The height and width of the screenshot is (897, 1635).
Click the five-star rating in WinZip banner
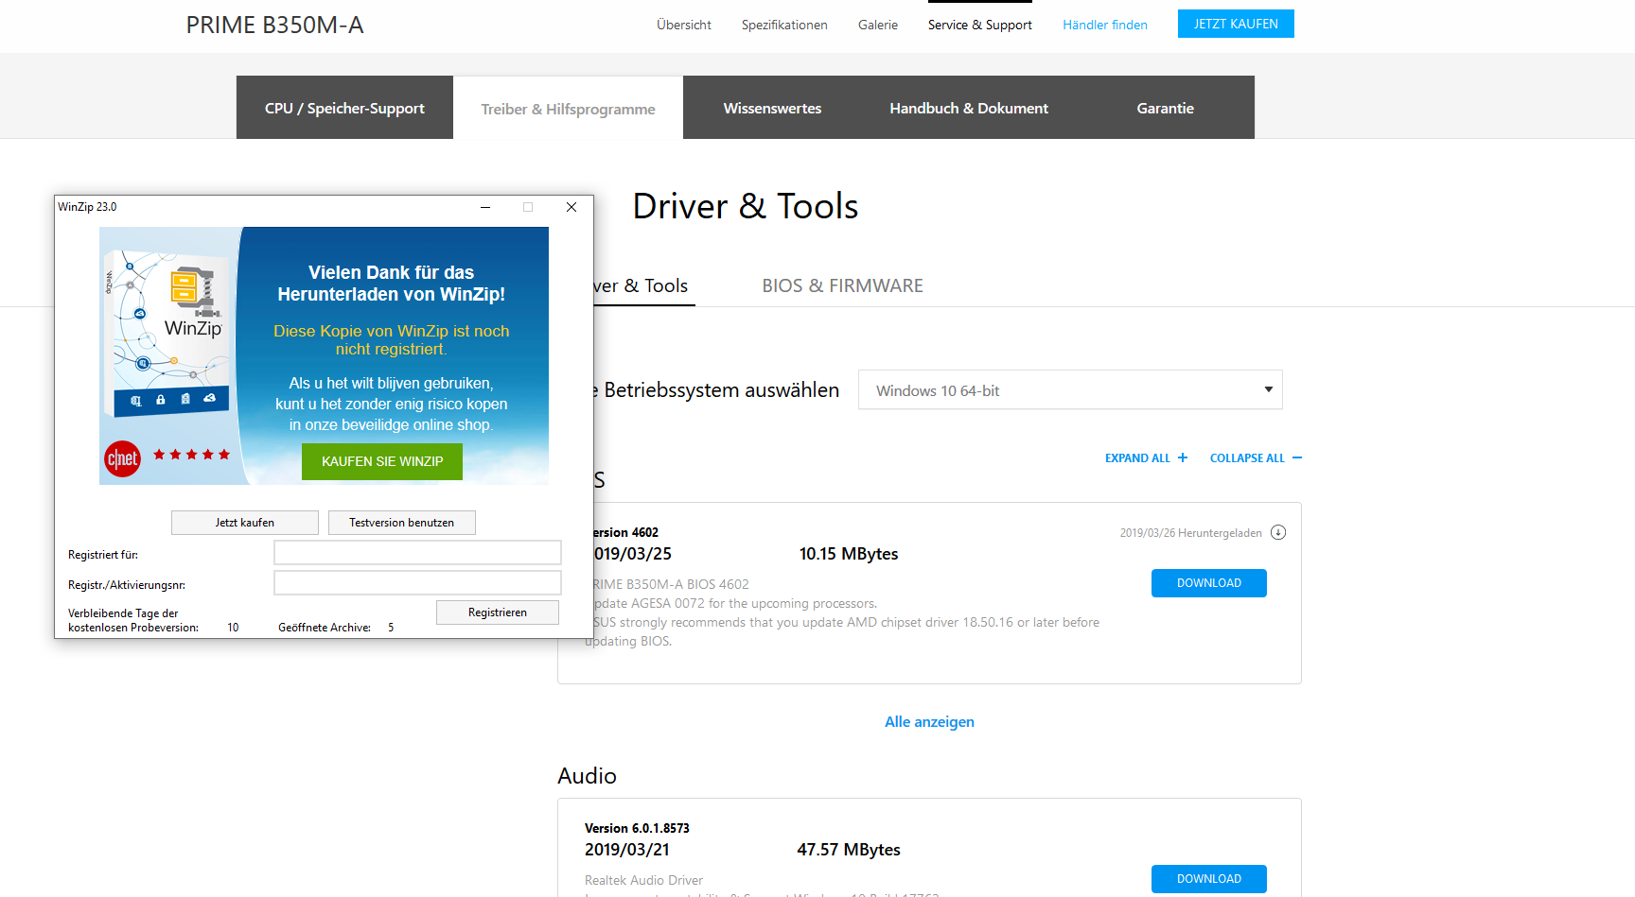[x=192, y=455]
